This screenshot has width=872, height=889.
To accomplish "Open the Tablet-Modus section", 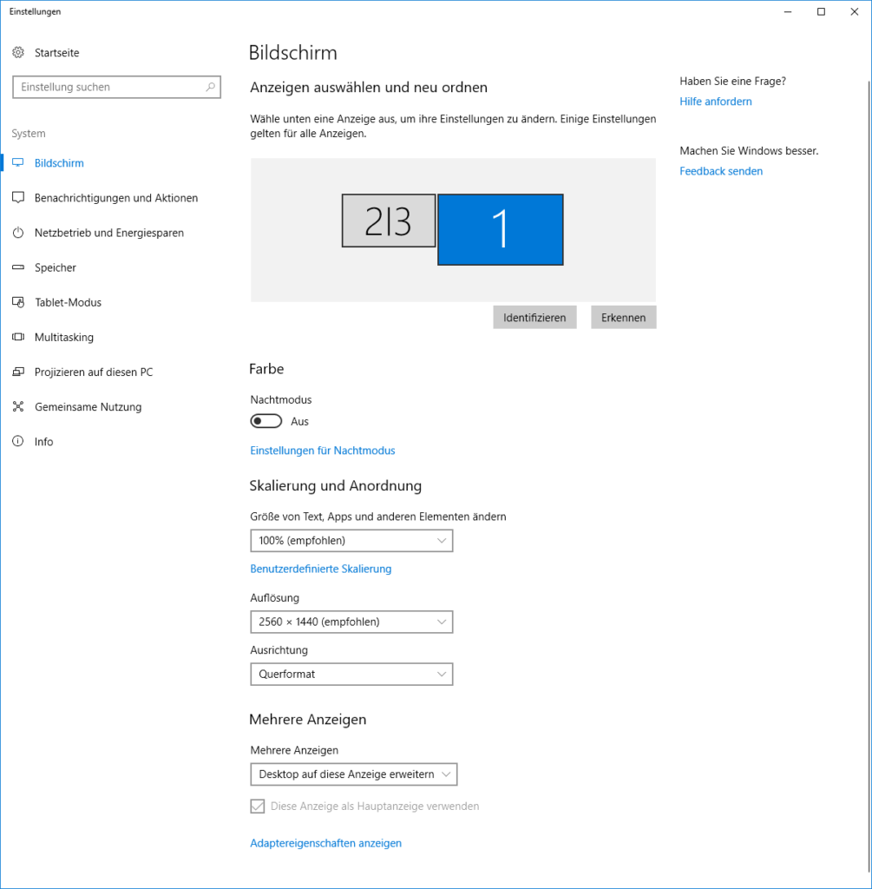I will point(18,302).
